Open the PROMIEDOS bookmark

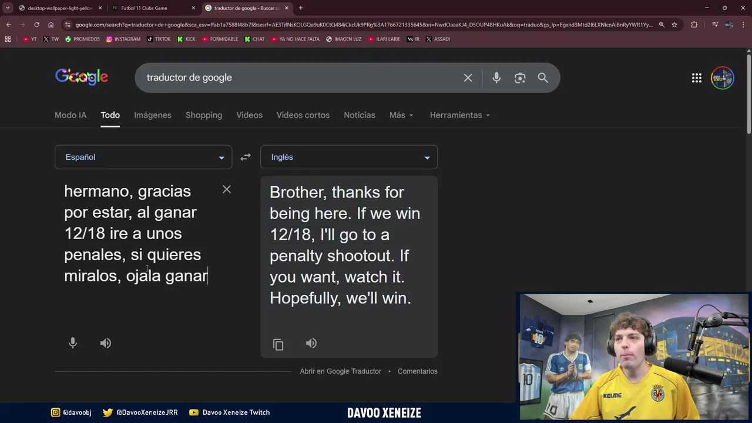(x=82, y=39)
